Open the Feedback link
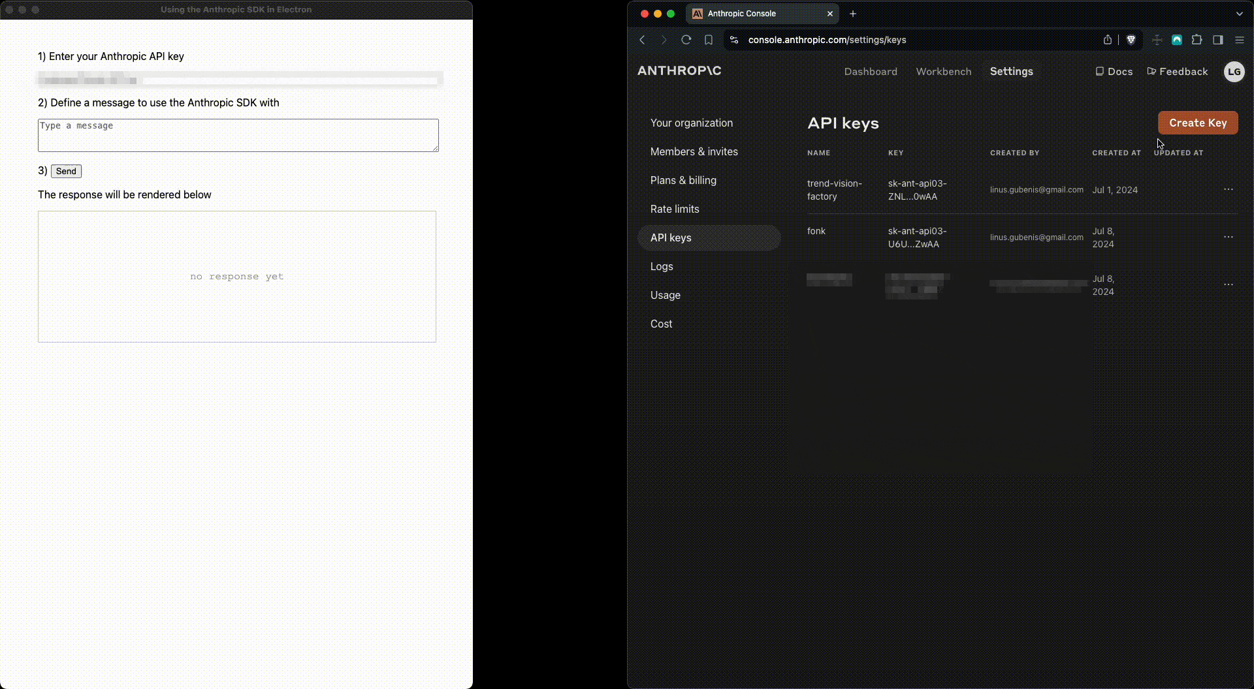The width and height of the screenshot is (1254, 689). [x=1178, y=72]
